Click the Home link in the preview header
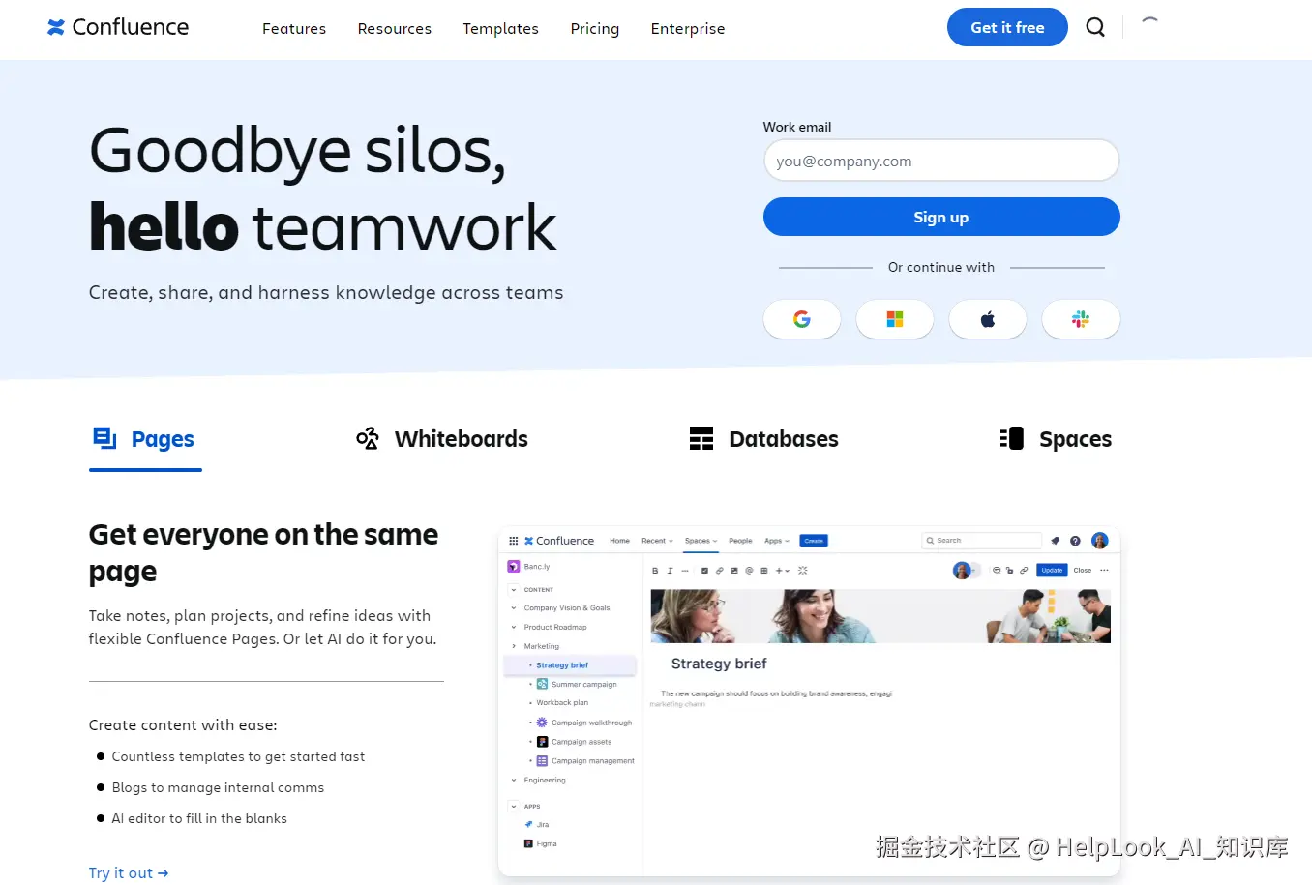The width and height of the screenshot is (1312, 885). [619, 541]
